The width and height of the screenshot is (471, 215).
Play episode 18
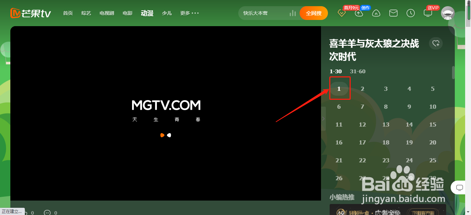coord(386,142)
